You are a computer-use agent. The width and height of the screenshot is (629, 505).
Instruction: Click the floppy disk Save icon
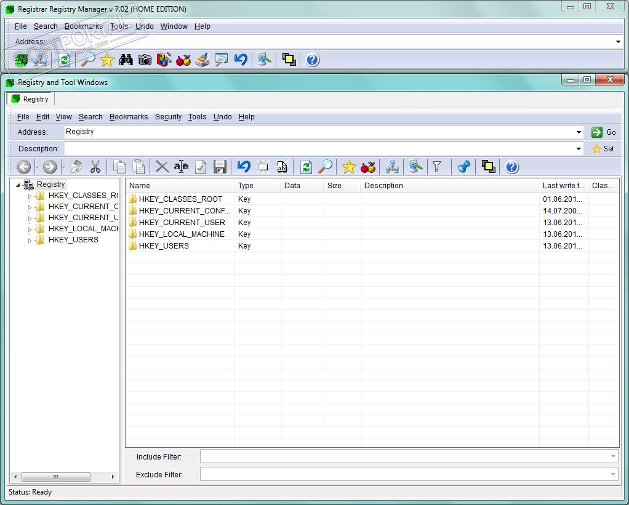pos(220,167)
